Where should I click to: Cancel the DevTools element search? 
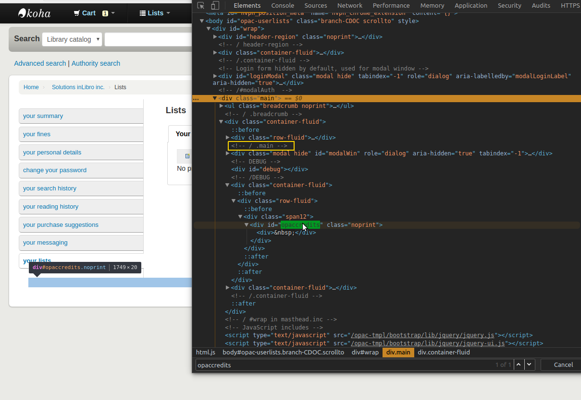click(563, 365)
